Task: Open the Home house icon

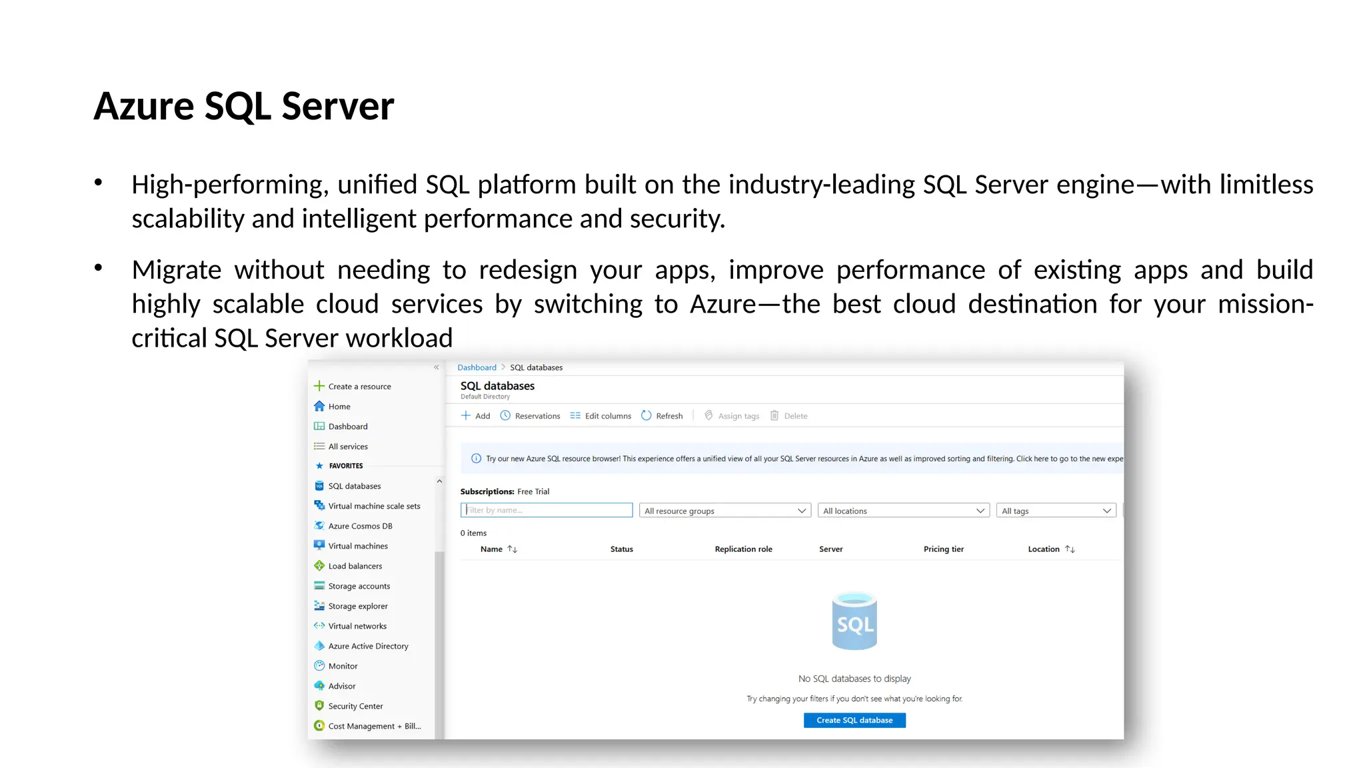Action: [319, 406]
